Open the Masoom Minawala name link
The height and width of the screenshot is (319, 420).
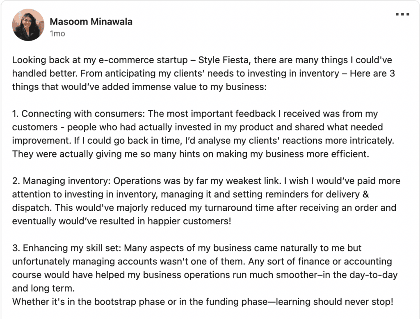click(x=91, y=22)
